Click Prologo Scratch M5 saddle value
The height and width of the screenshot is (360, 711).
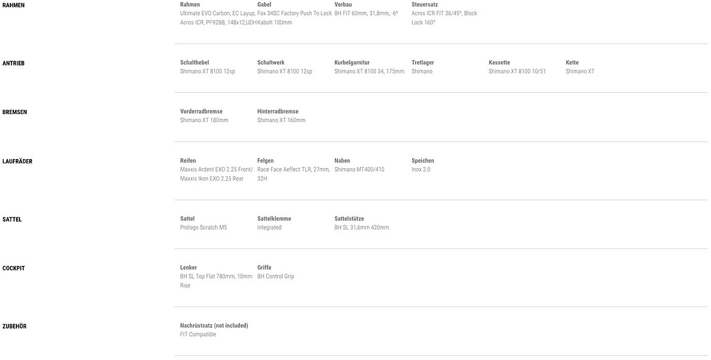click(203, 228)
